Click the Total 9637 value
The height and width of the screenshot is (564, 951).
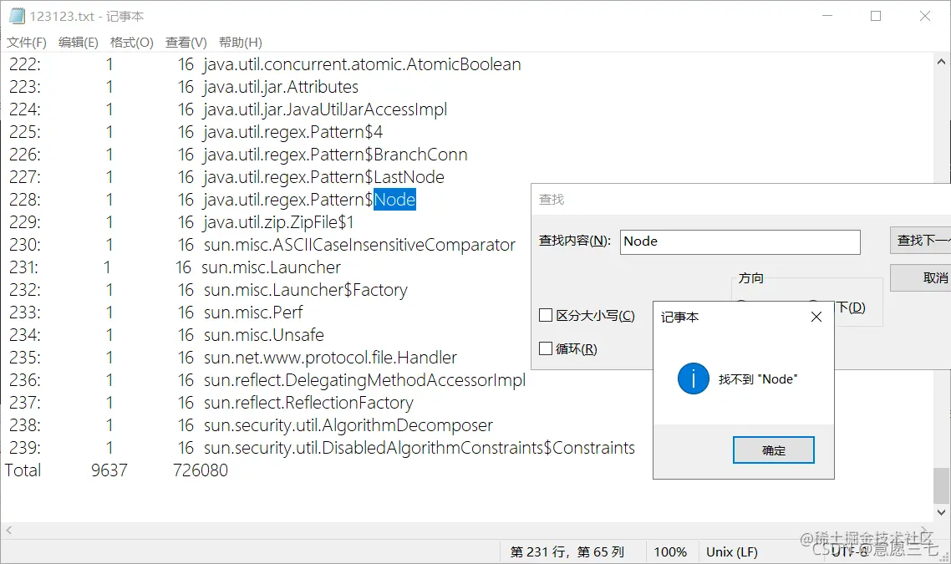click(x=109, y=470)
